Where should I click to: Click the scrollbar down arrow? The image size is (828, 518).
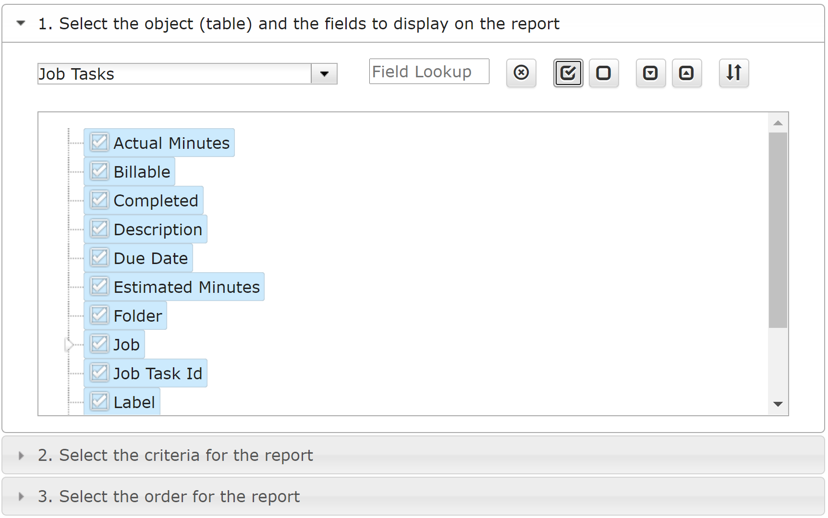778,404
